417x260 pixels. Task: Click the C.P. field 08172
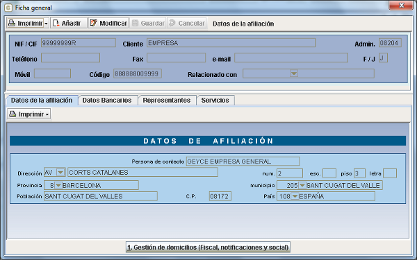point(220,196)
